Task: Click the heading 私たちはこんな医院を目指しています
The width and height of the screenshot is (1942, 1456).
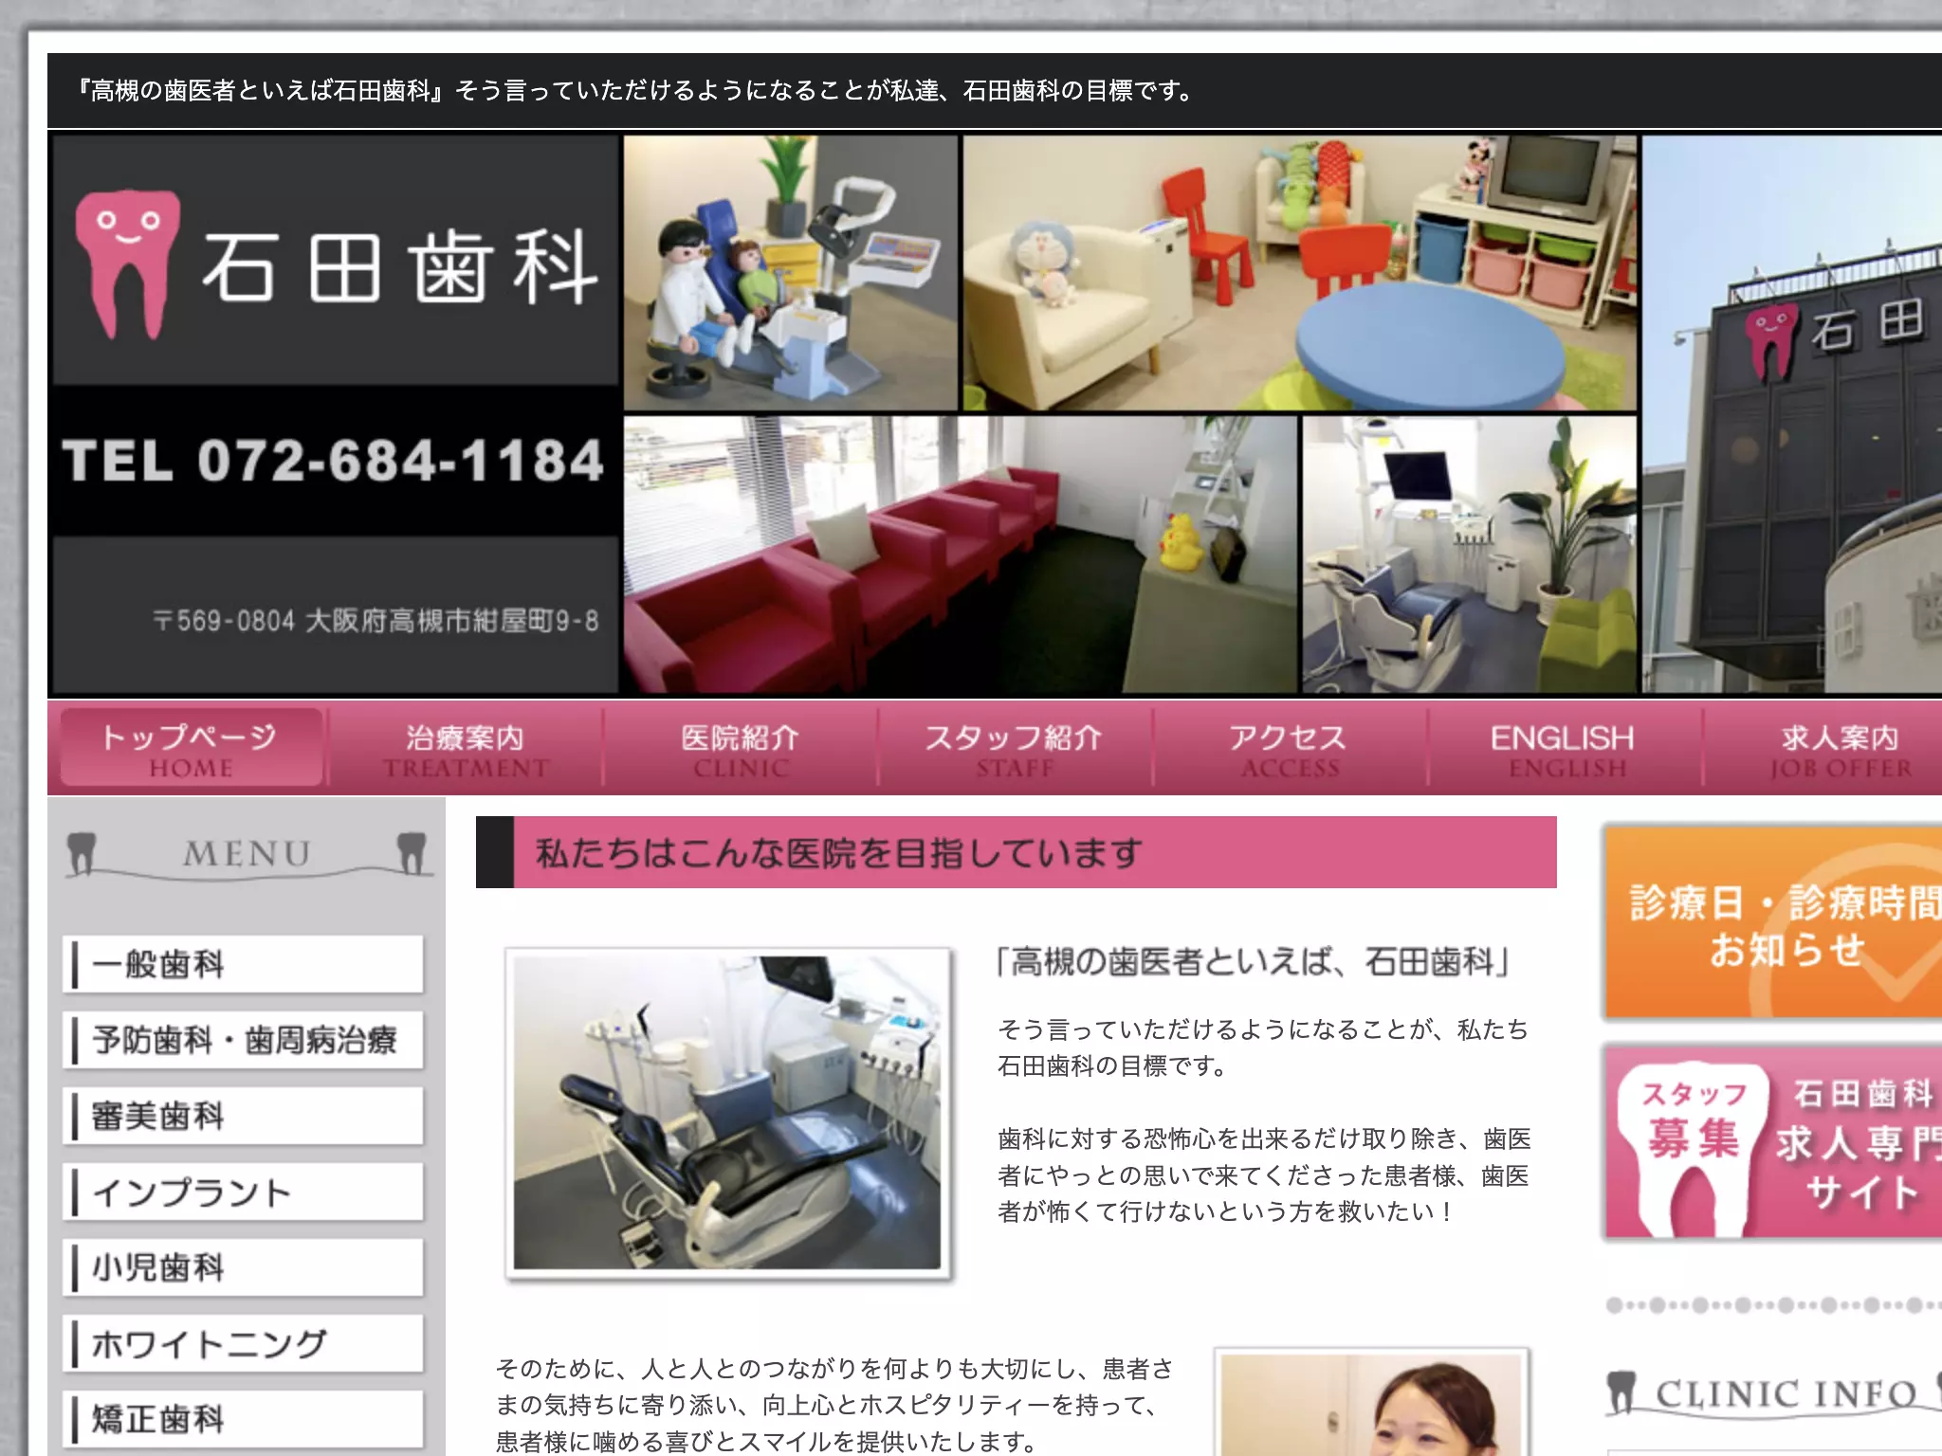Action: pyautogui.click(x=839, y=853)
